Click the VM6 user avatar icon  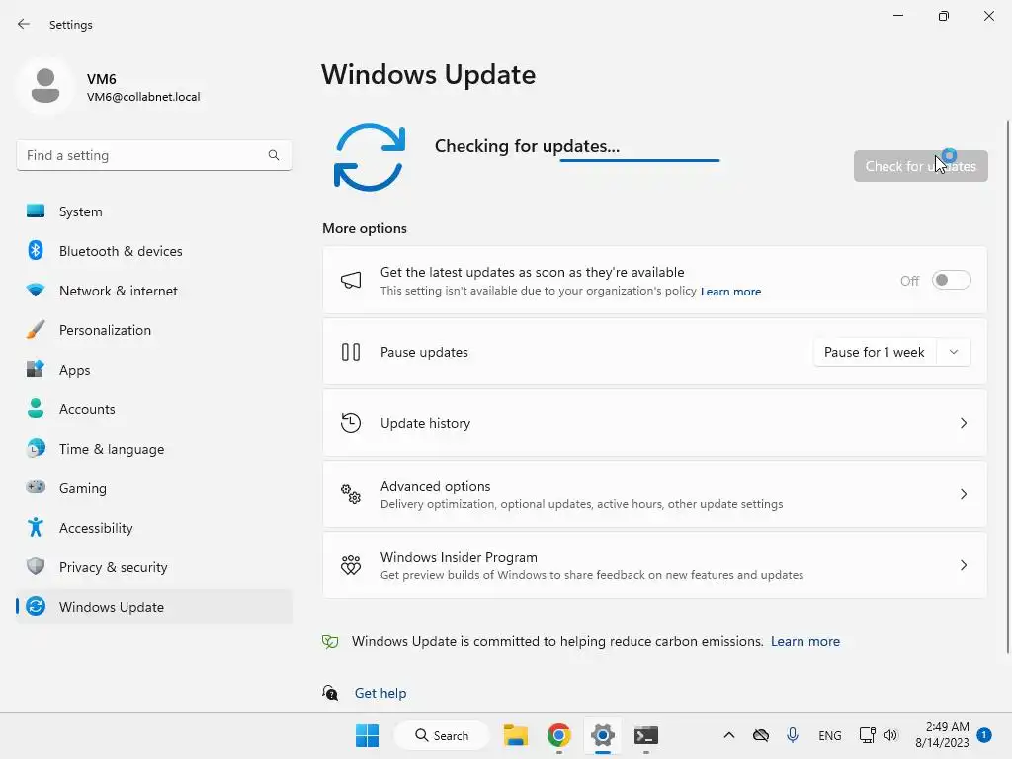(x=45, y=86)
